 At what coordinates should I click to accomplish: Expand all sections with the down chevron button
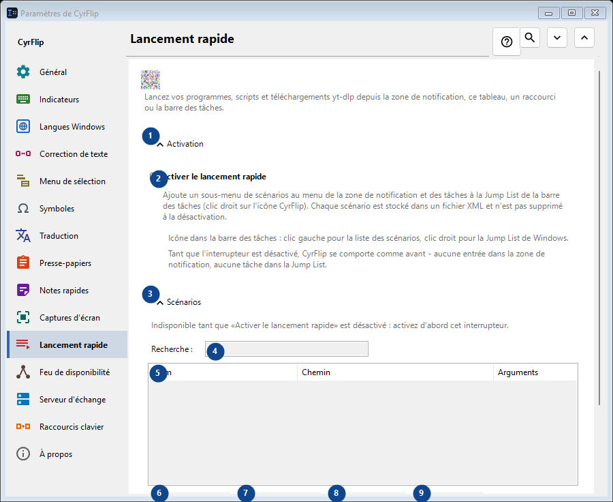point(557,38)
